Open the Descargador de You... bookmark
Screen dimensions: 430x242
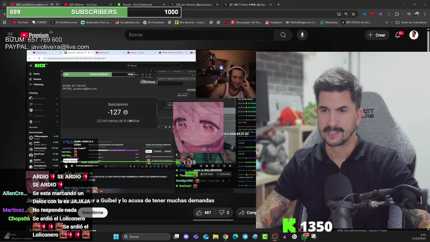pyautogui.click(x=247, y=23)
